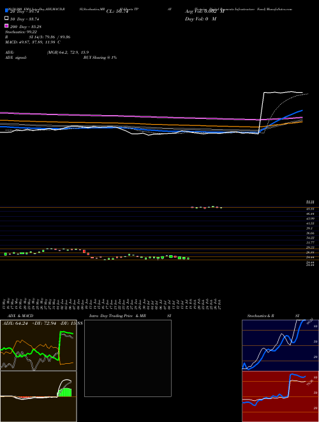This screenshot has height=422, width=319.
Task: Click the 'CL: 50.74' closing price label
Action: [x=117, y=12]
